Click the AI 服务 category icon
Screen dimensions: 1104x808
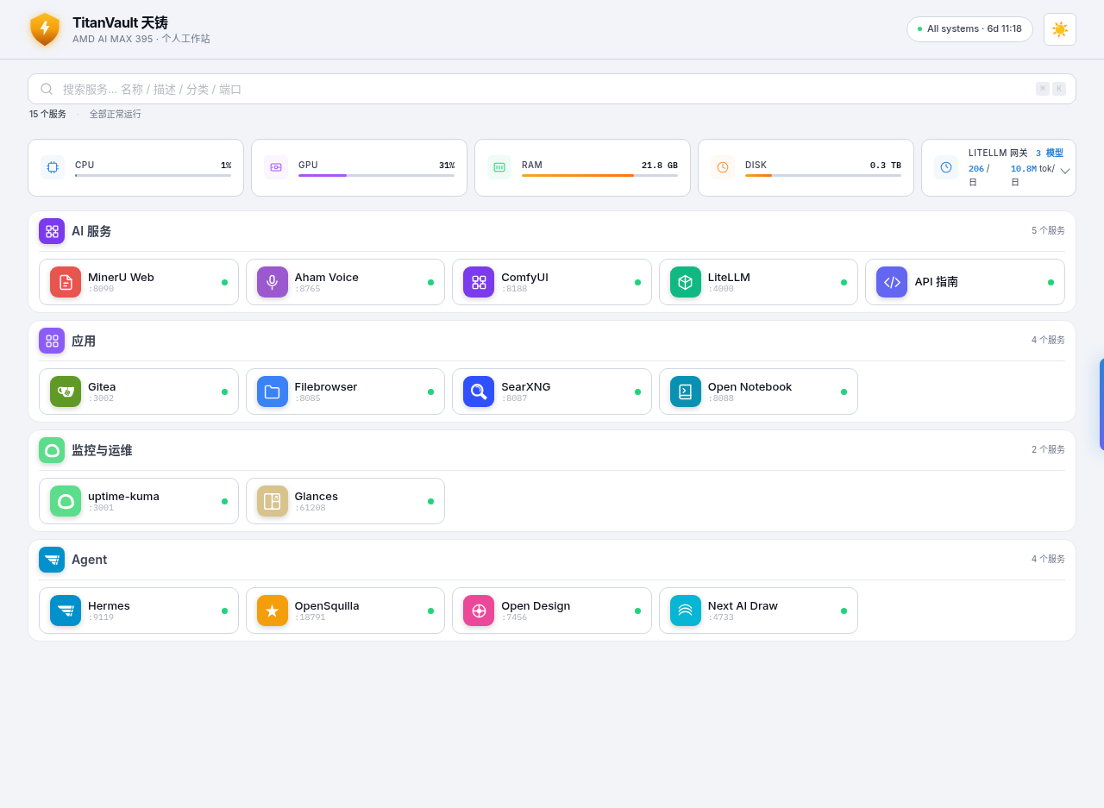[52, 231]
